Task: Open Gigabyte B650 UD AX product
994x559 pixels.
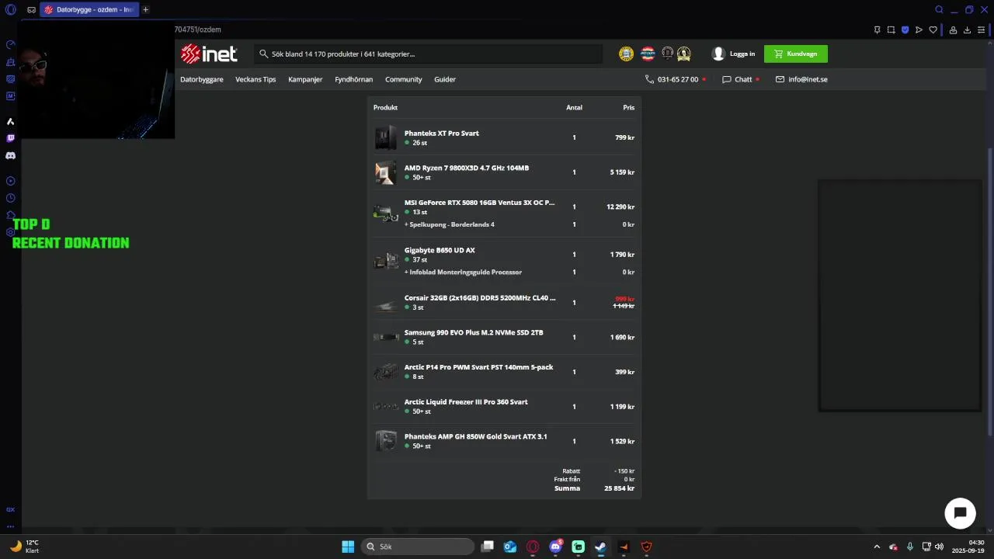Action: pyautogui.click(x=440, y=250)
